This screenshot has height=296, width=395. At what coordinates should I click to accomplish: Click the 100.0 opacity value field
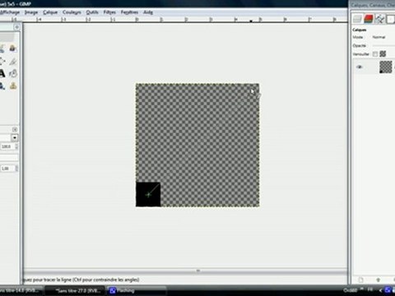coord(7,146)
